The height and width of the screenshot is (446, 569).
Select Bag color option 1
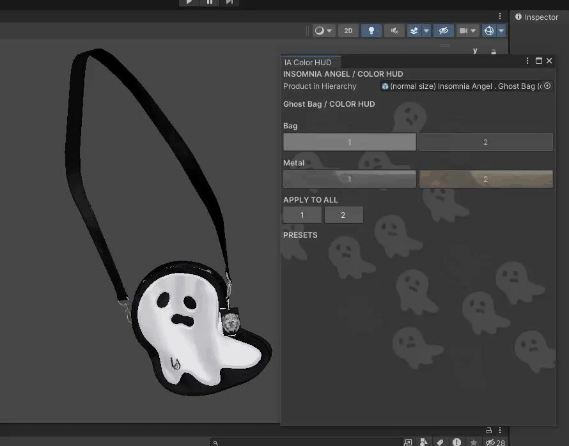(x=350, y=142)
